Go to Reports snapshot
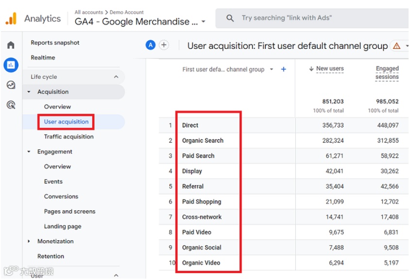Screen dimensions: 409x279 (x=55, y=43)
